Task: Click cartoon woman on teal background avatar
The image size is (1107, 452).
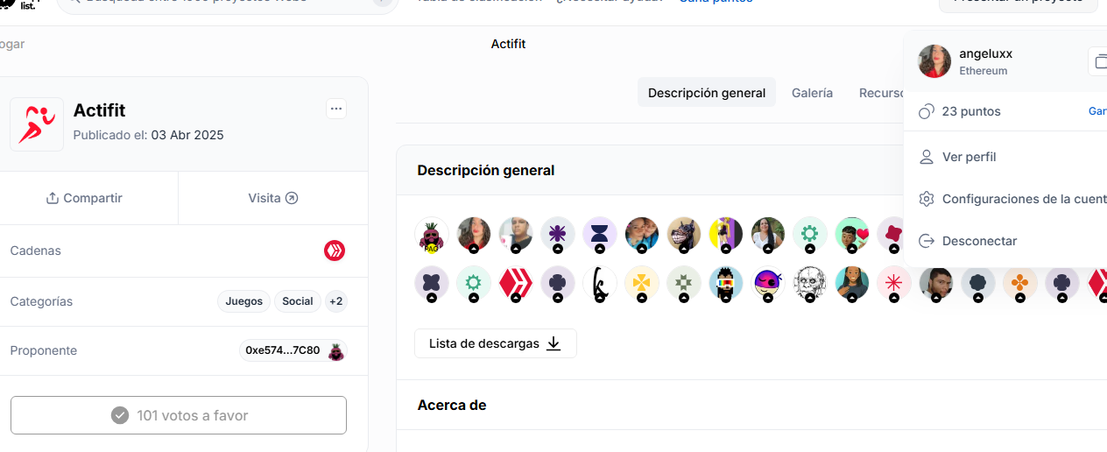Action: (x=852, y=284)
